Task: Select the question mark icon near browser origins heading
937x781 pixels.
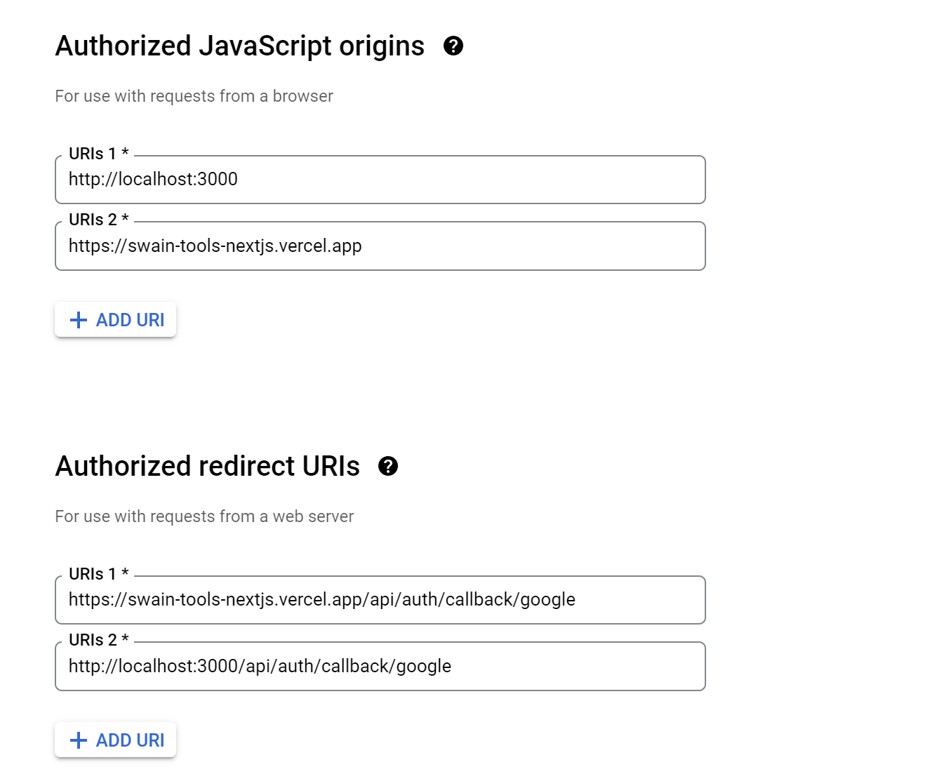Action: (x=454, y=46)
